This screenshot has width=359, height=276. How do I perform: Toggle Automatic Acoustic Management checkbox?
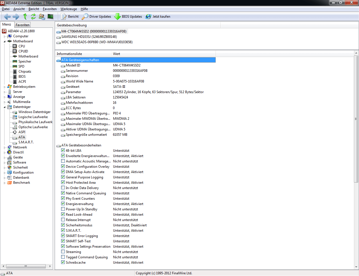pyautogui.click(x=63, y=161)
